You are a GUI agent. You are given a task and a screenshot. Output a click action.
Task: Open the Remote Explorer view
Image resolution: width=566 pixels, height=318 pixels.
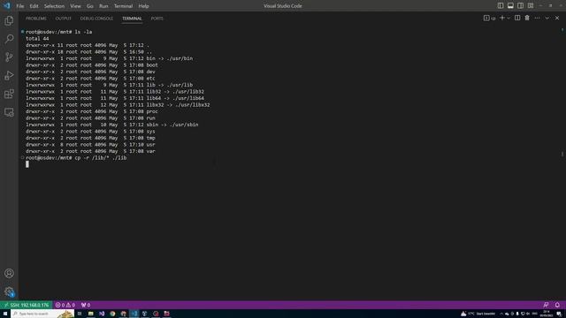pos(9,112)
